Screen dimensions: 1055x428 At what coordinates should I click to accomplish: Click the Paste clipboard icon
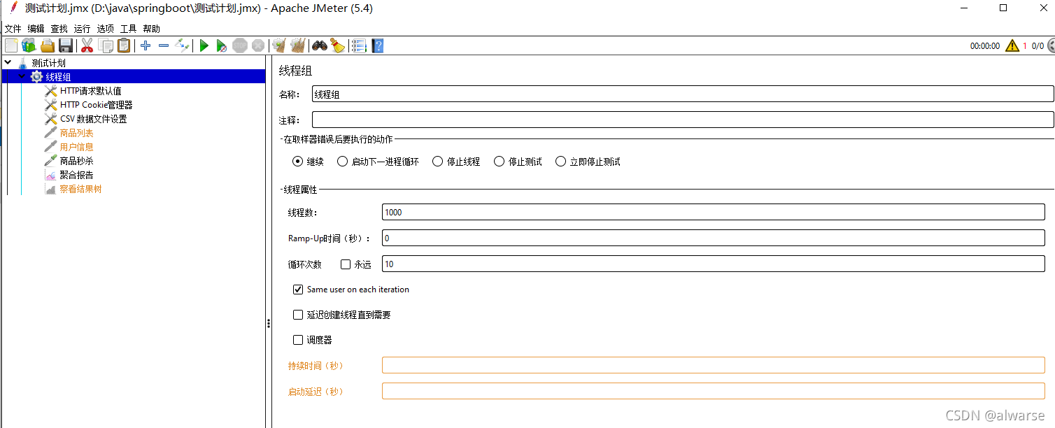click(124, 46)
